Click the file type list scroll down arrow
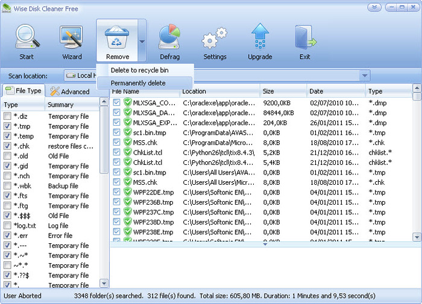422x304 pixels. pos(104,283)
